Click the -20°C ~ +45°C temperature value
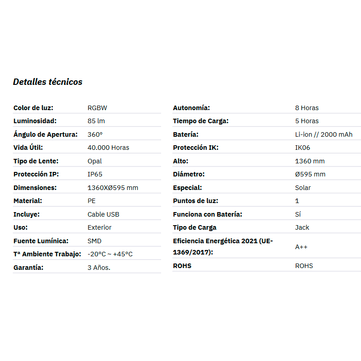Screen dimensions: 361x361 click(110, 254)
